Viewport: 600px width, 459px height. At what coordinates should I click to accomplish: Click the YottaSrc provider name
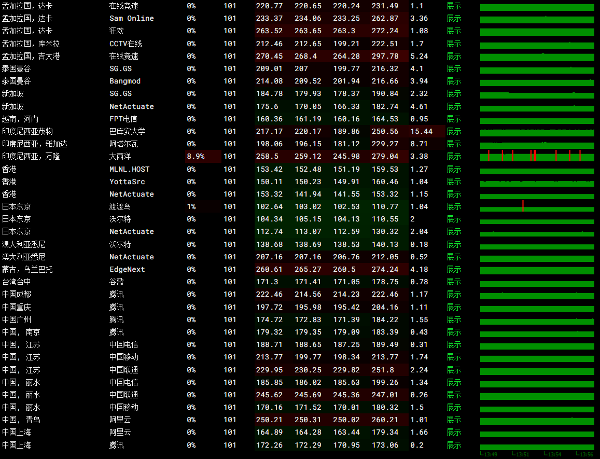127,182
